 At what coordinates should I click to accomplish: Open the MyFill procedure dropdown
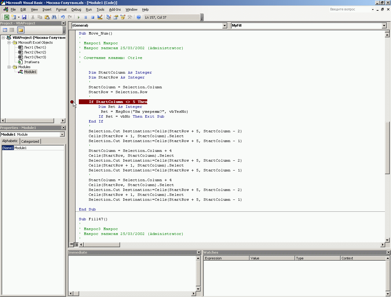tap(384, 26)
